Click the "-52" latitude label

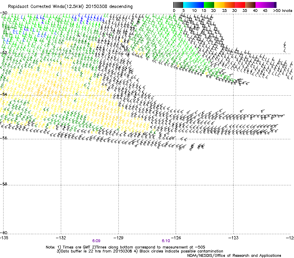(4, 53)
